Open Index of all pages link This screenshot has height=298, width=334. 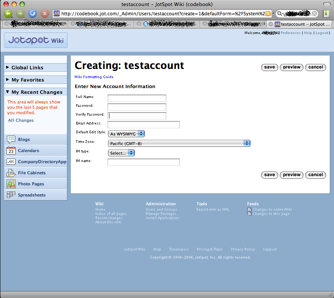coord(111,214)
